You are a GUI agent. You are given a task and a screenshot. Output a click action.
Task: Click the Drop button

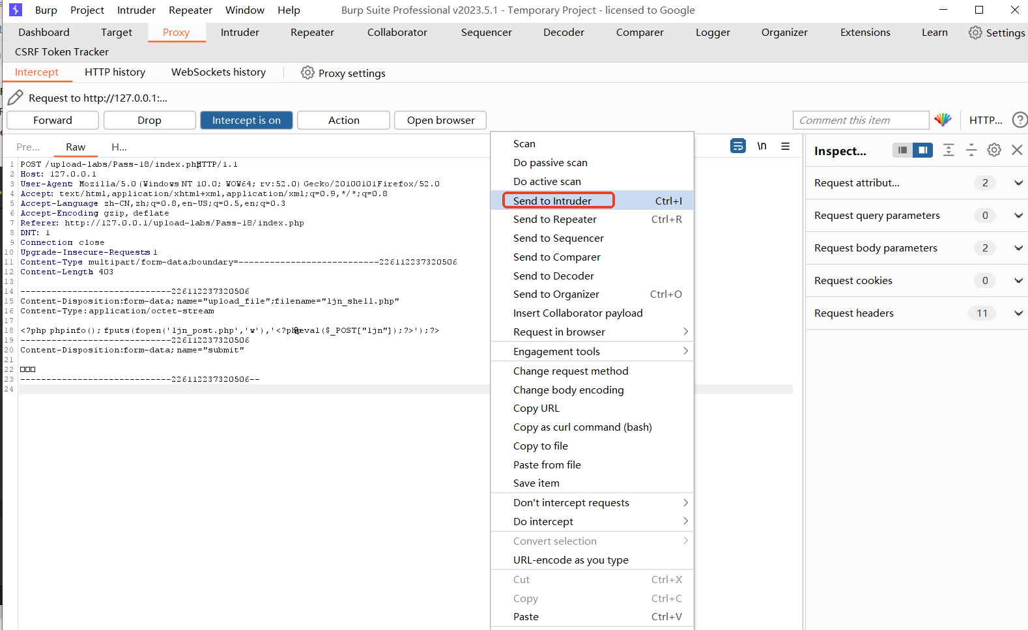click(x=149, y=121)
